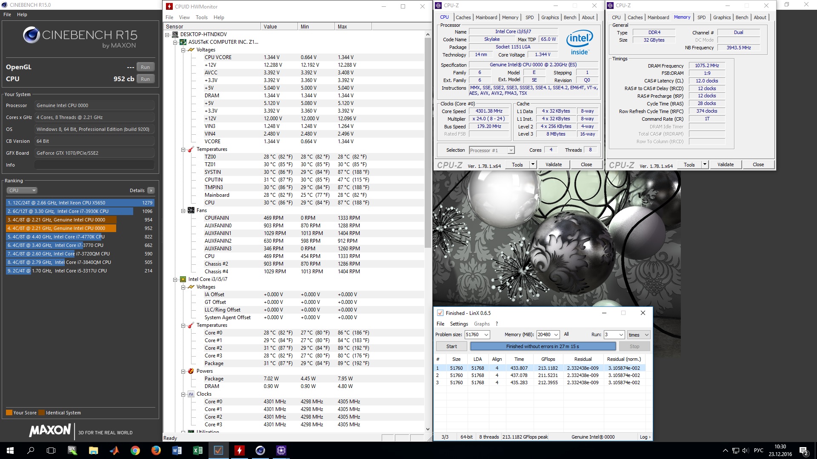Collapse the Intel Core i3/i5/i7 node
The width and height of the screenshot is (817, 459).
pos(175,279)
